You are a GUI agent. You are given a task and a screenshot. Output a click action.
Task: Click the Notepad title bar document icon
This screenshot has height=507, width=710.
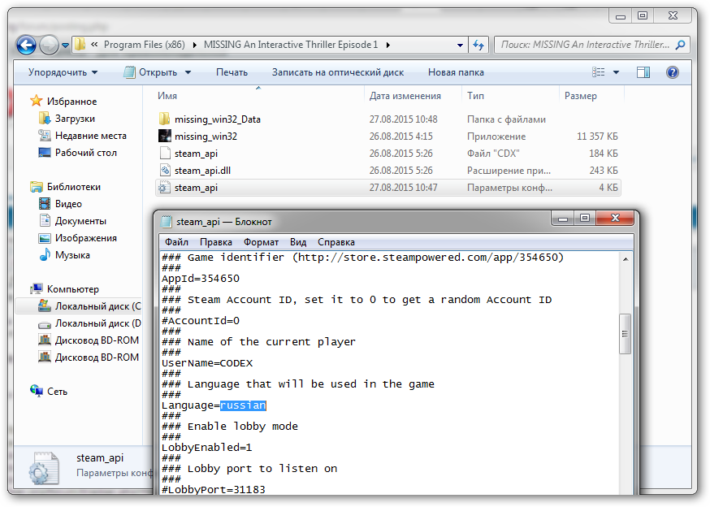(167, 221)
